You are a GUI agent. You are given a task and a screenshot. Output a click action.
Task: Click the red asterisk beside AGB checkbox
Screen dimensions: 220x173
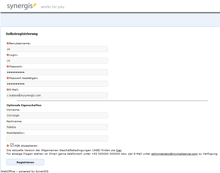(8, 146)
